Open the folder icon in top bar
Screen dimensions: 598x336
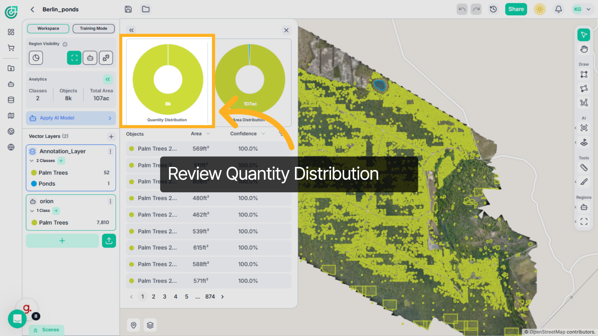coord(146,9)
